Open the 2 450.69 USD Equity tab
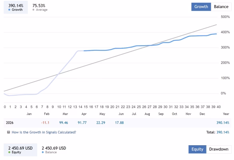Viewport: 234px width, 160px height. coord(20,150)
